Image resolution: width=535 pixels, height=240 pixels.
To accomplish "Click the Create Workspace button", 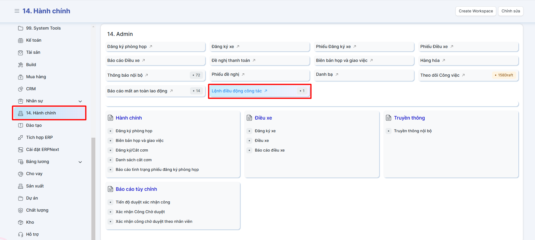I will pyautogui.click(x=476, y=11).
